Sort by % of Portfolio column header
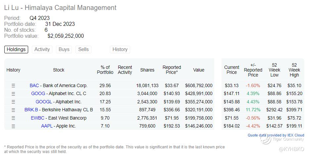310x156 pixels. tap(105, 70)
